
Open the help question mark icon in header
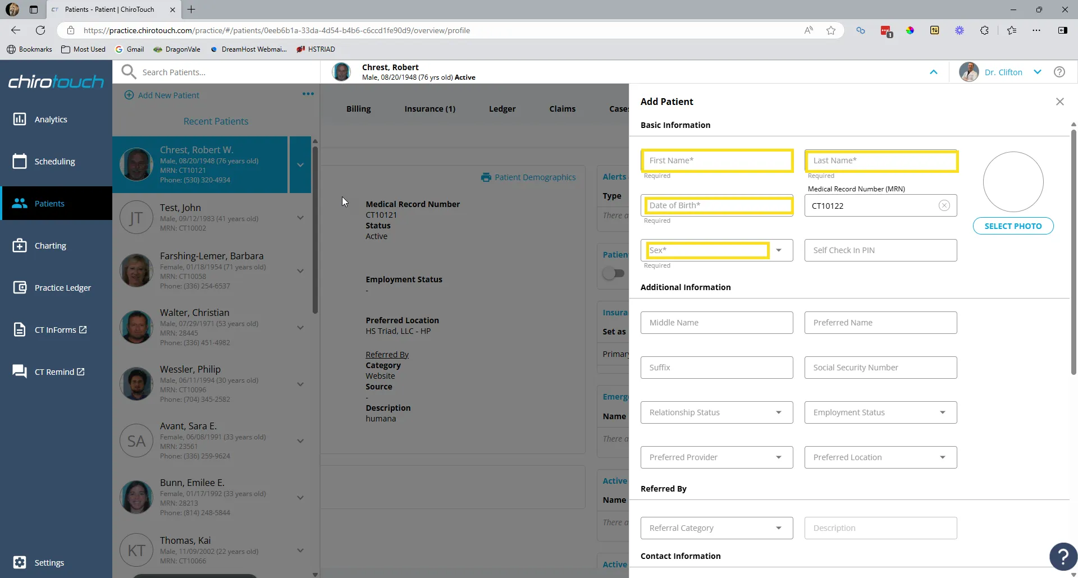pos(1059,72)
